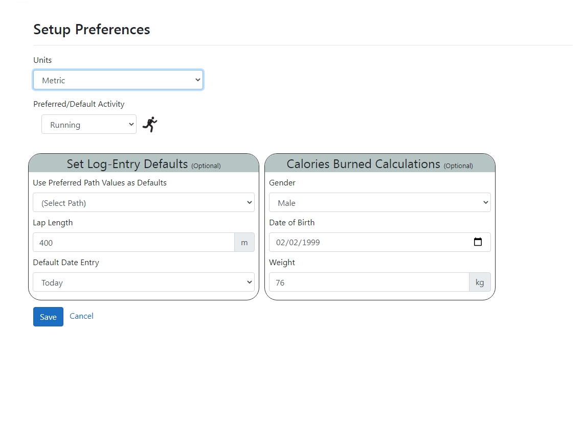Image resolution: width=583 pixels, height=424 pixels.
Task: Click the 'm' unit suffix beside Lap Length
Action: click(x=244, y=243)
